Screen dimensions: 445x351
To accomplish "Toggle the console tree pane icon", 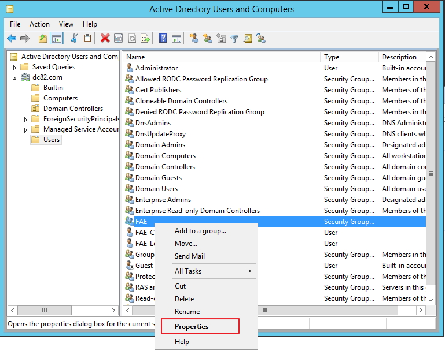I will tap(57, 38).
